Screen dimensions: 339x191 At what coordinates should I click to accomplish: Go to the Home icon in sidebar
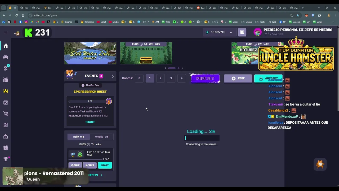tap(6, 46)
